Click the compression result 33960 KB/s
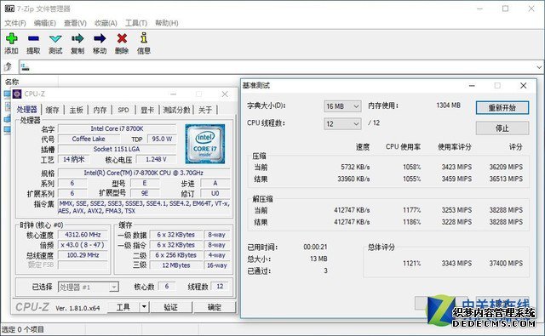Screen dimensions: 545x336 tap(353, 179)
